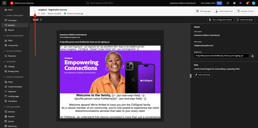
Task: Click 'Welcome to the family,' heading text
Action: pyautogui.click(x=93, y=95)
